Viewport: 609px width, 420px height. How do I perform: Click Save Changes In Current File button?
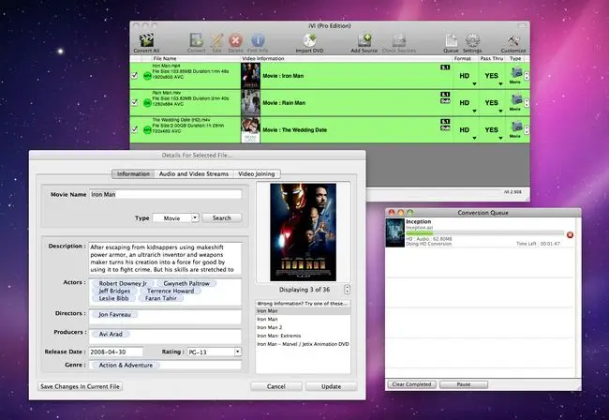click(80, 386)
